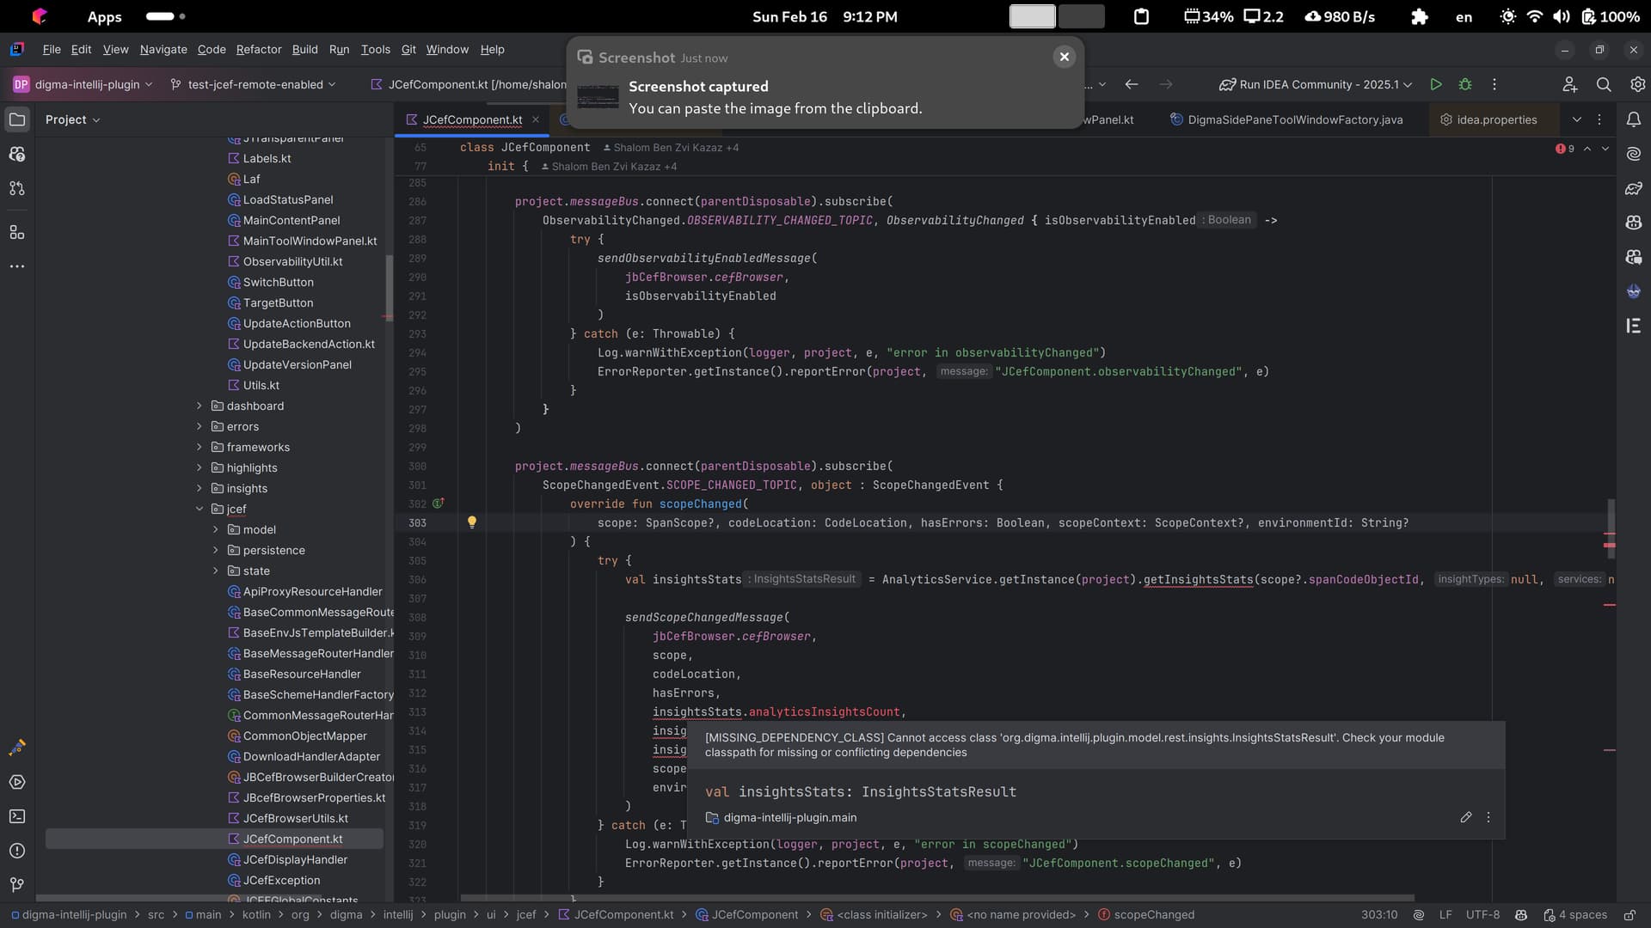Toggle the Project tool window folder icon

point(17,119)
